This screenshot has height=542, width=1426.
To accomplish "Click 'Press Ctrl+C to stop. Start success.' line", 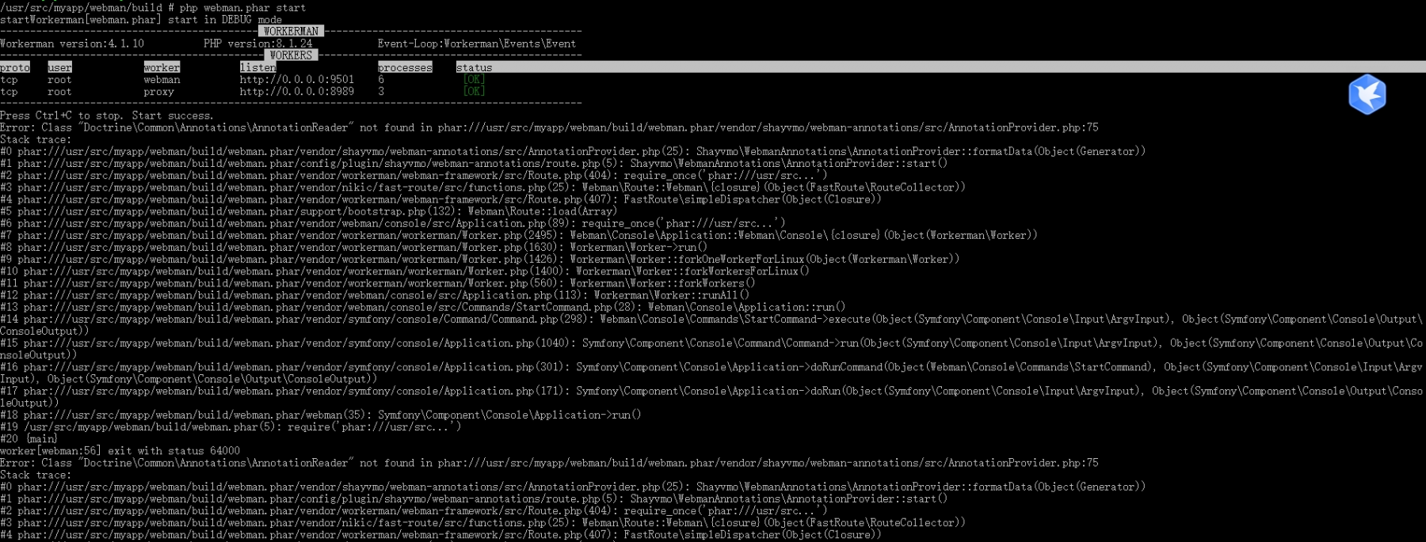I will pyautogui.click(x=107, y=116).
